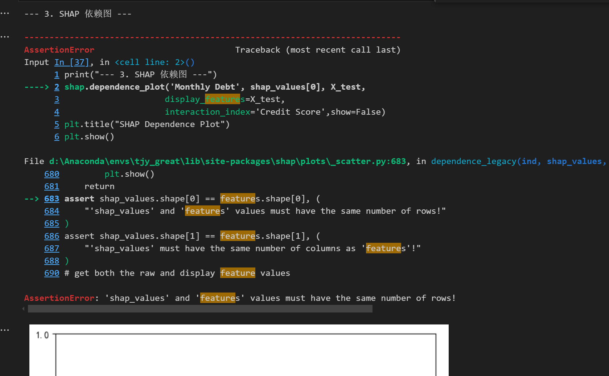Image resolution: width=609 pixels, height=376 pixels.
Task: Click the scrollbar's left arrow
Action: pos(24,309)
